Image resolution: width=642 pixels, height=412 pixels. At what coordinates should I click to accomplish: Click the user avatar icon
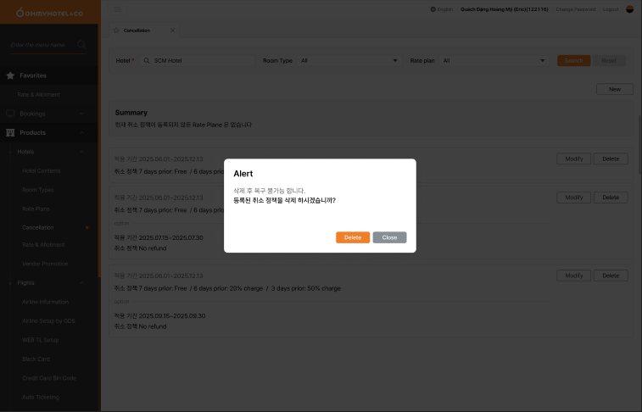pyautogui.click(x=630, y=9)
